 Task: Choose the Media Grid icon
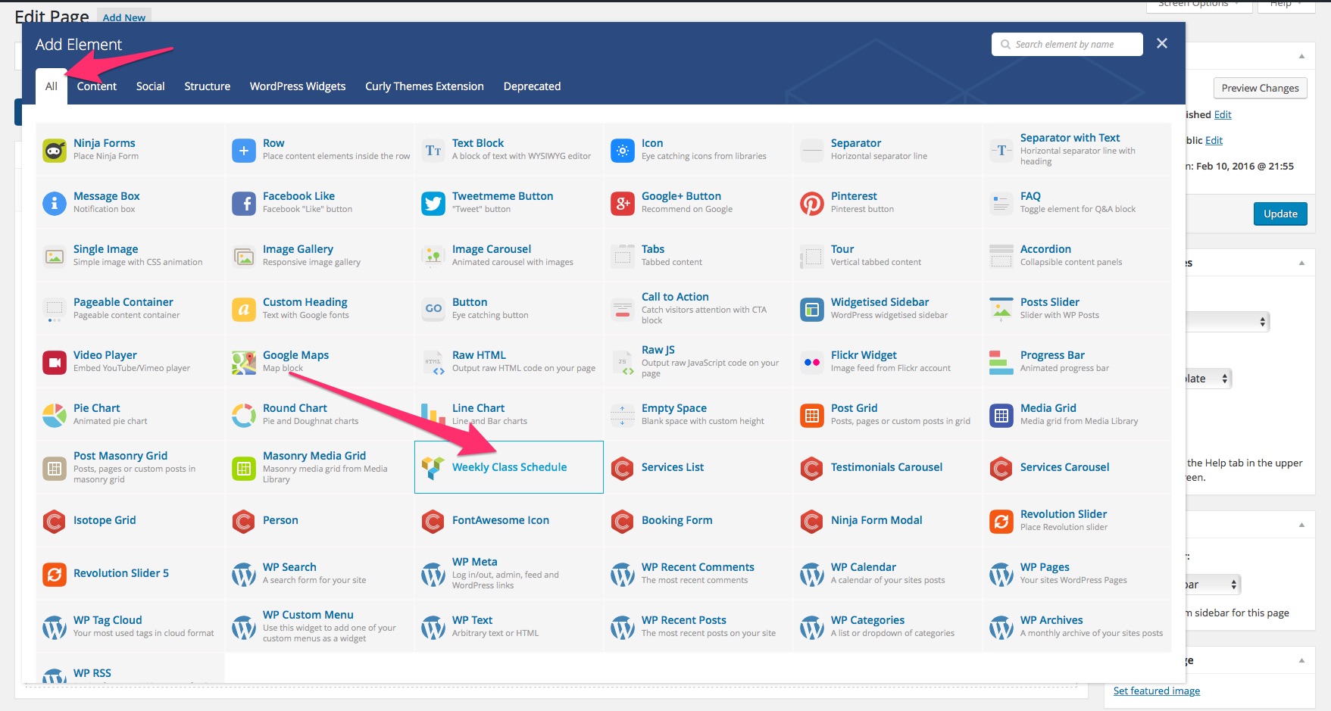click(1001, 416)
